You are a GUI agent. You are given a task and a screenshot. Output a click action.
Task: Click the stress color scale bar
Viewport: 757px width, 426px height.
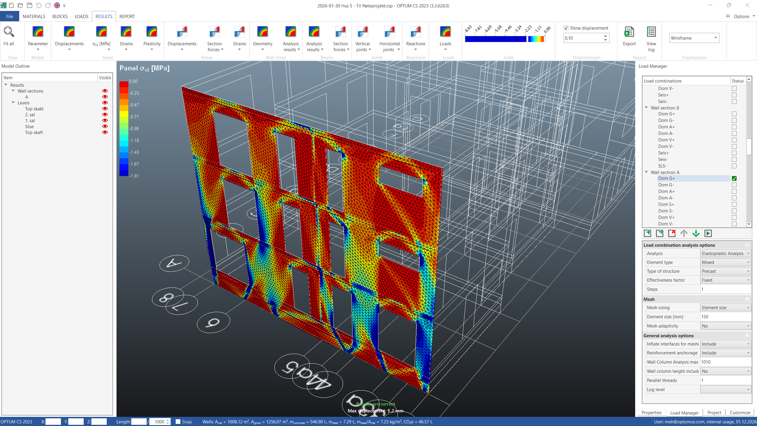pos(504,39)
